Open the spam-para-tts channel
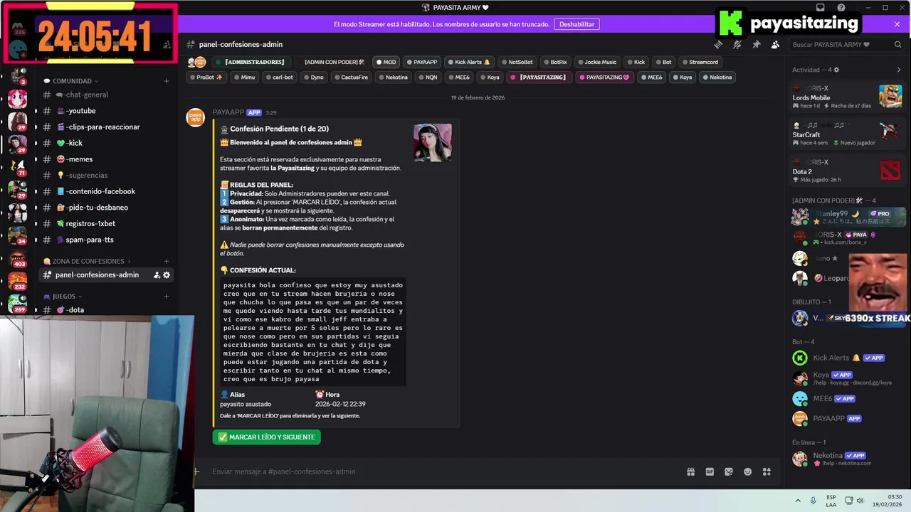 (x=107, y=240)
